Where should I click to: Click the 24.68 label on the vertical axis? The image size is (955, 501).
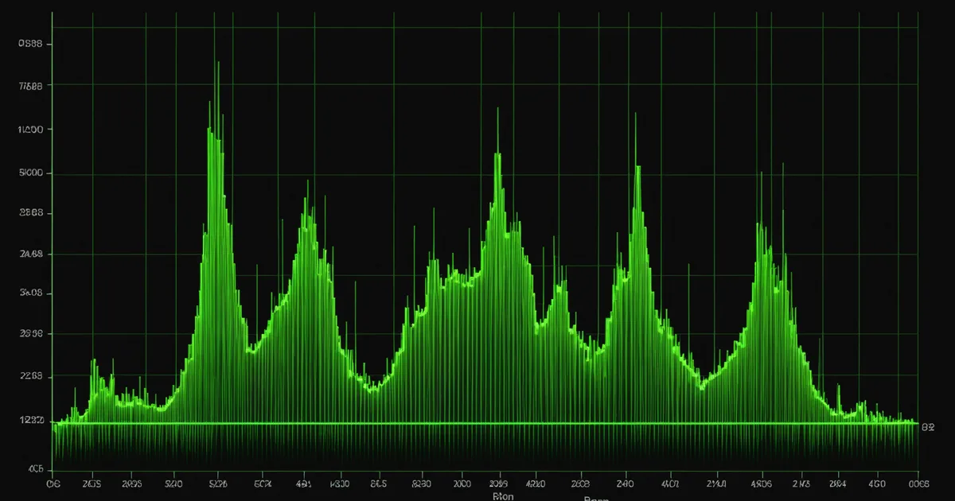coord(30,254)
